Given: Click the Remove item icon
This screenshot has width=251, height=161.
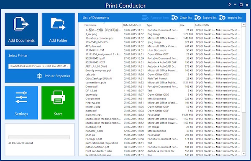Looking at the screenshot, I should tap(145, 18).
